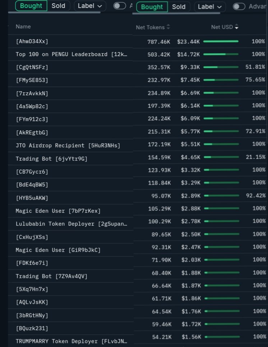268x347 pixels.
Task: Open the [AhwD34Xx] wallet address
Action: click(x=32, y=41)
